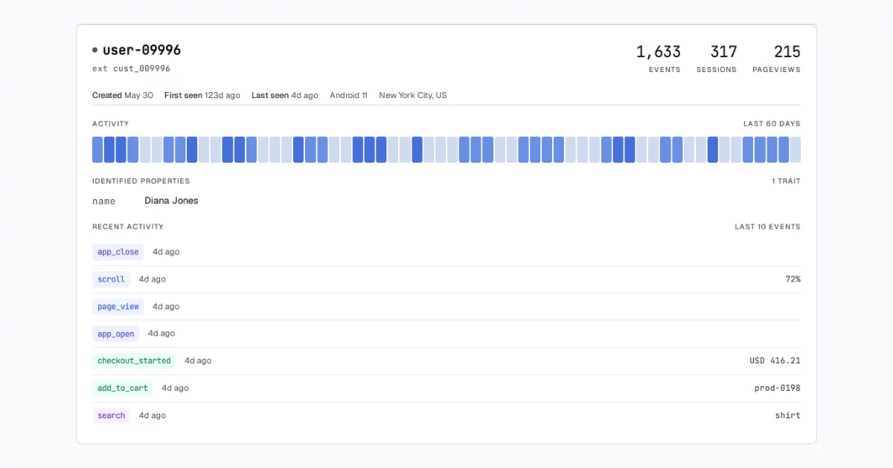Click the 72% value in the scroll row
The width and height of the screenshot is (893, 468).
pyautogui.click(x=793, y=279)
